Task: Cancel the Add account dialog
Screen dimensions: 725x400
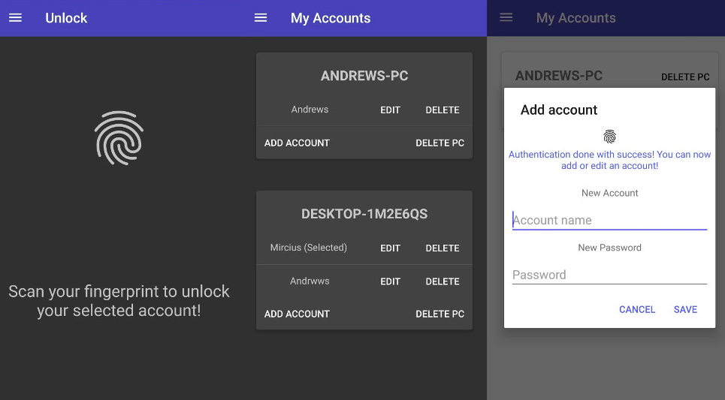Action: pyautogui.click(x=637, y=309)
